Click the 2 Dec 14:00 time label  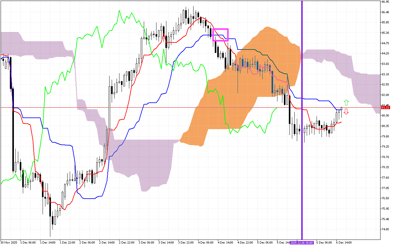pos(107,243)
